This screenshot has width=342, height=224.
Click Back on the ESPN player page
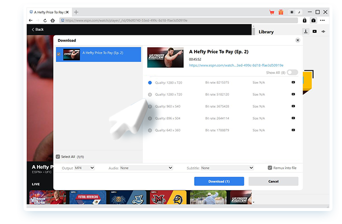click(37, 29)
